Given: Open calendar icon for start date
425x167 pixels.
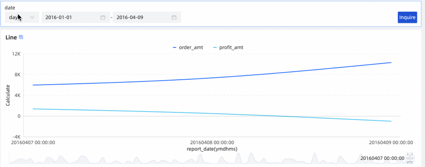Looking at the screenshot, I should (103, 17).
